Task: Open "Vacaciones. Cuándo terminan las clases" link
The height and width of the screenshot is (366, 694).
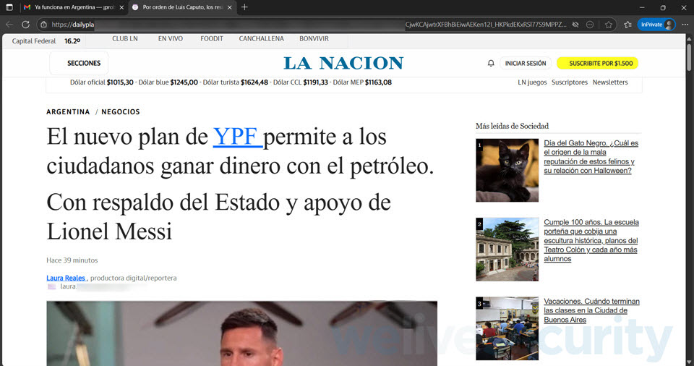Action: pos(592,310)
